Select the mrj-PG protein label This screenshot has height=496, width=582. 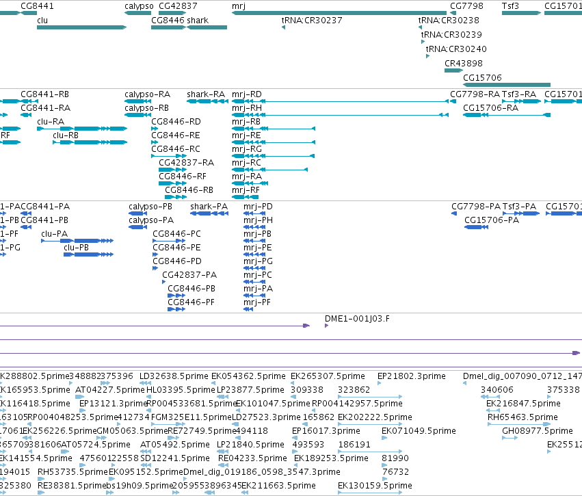258,261
